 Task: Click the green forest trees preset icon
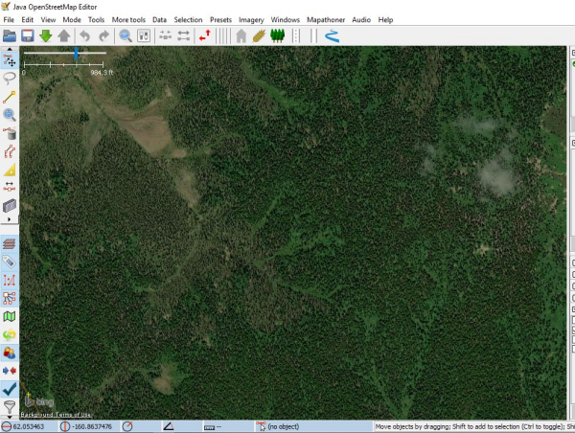(278, 35)
